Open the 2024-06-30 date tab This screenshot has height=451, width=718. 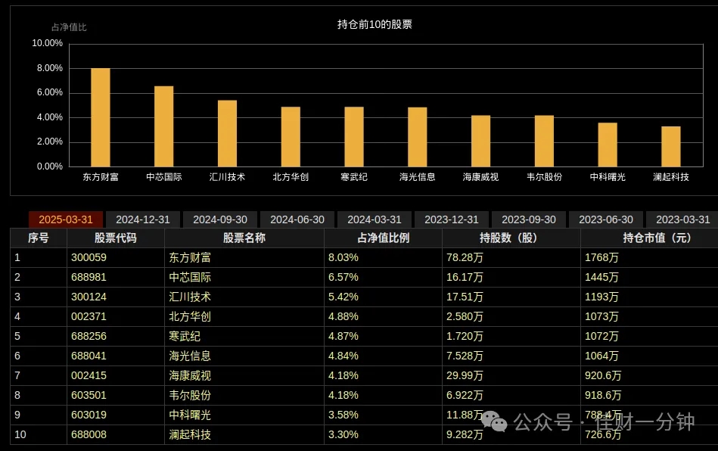click(297, 219)
